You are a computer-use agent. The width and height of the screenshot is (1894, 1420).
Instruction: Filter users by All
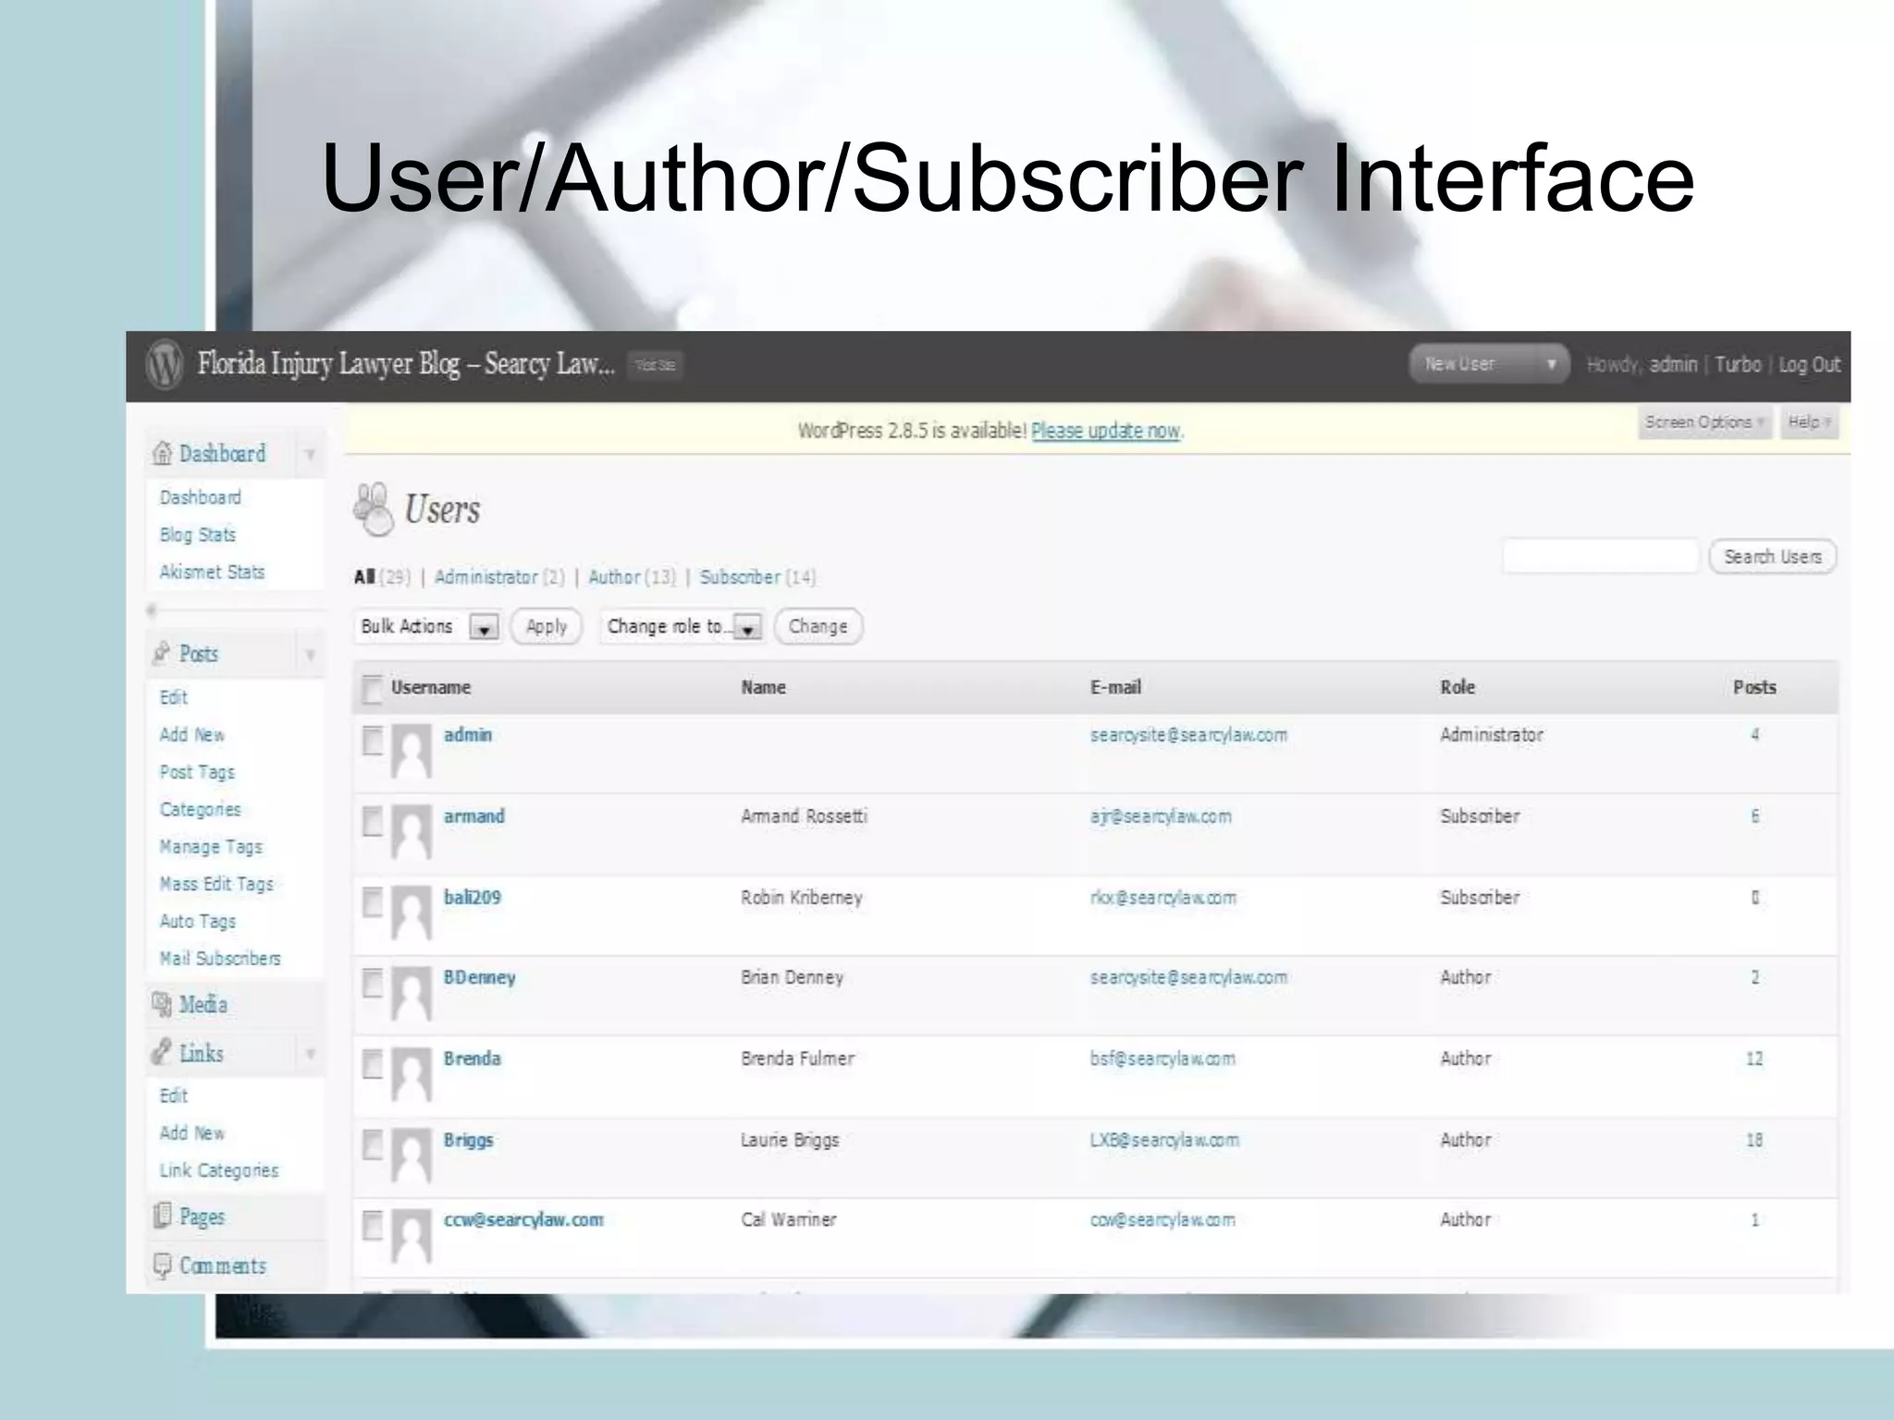coord(364,577)
